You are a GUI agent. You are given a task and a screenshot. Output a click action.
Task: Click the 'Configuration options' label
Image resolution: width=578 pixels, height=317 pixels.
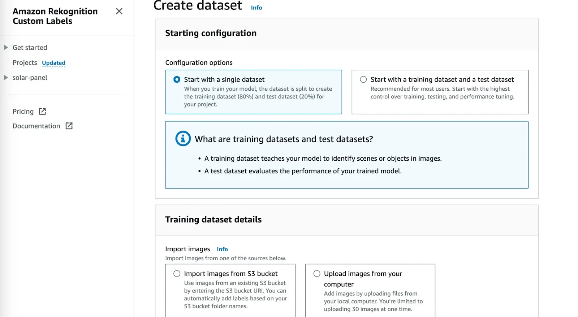tap(199, 62)
